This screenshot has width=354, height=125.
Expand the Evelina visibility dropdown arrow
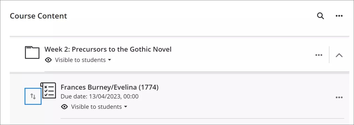click(x=126, y=107)
